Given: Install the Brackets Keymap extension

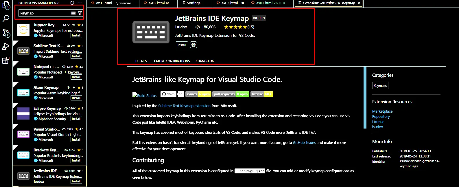Looking at the screenshot, I should [76, 160].
